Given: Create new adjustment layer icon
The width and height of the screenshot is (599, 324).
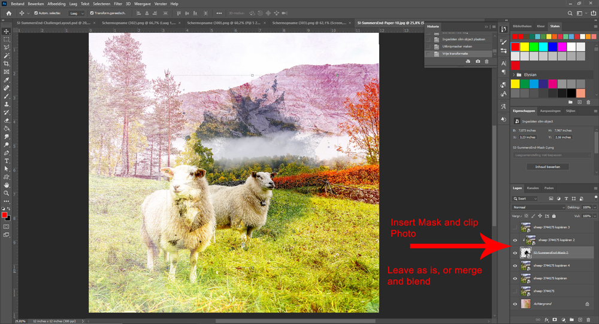Looking at the screenshot, I should (x=563, y=320).
